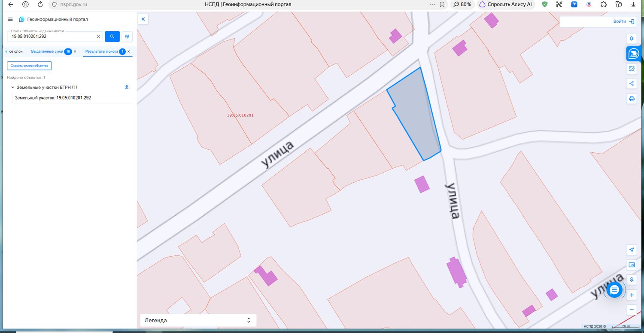Viewport: 644px width, 333px height.
Task: Run the search with the magnifier button
Action: click(x=112, y=36)
